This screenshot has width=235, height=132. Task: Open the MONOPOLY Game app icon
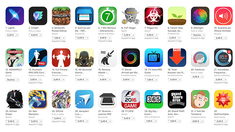click(x=15, y=57)
